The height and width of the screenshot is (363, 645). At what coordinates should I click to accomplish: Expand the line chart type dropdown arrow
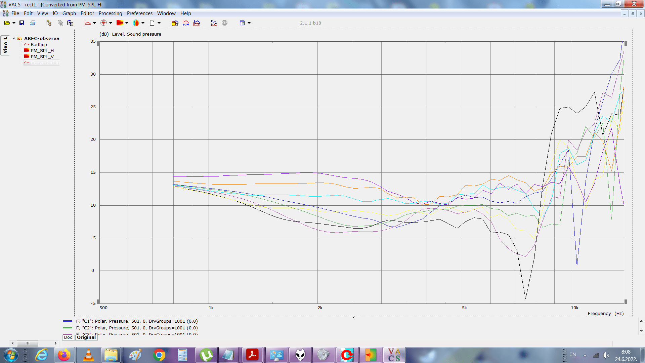coord(94,23)
